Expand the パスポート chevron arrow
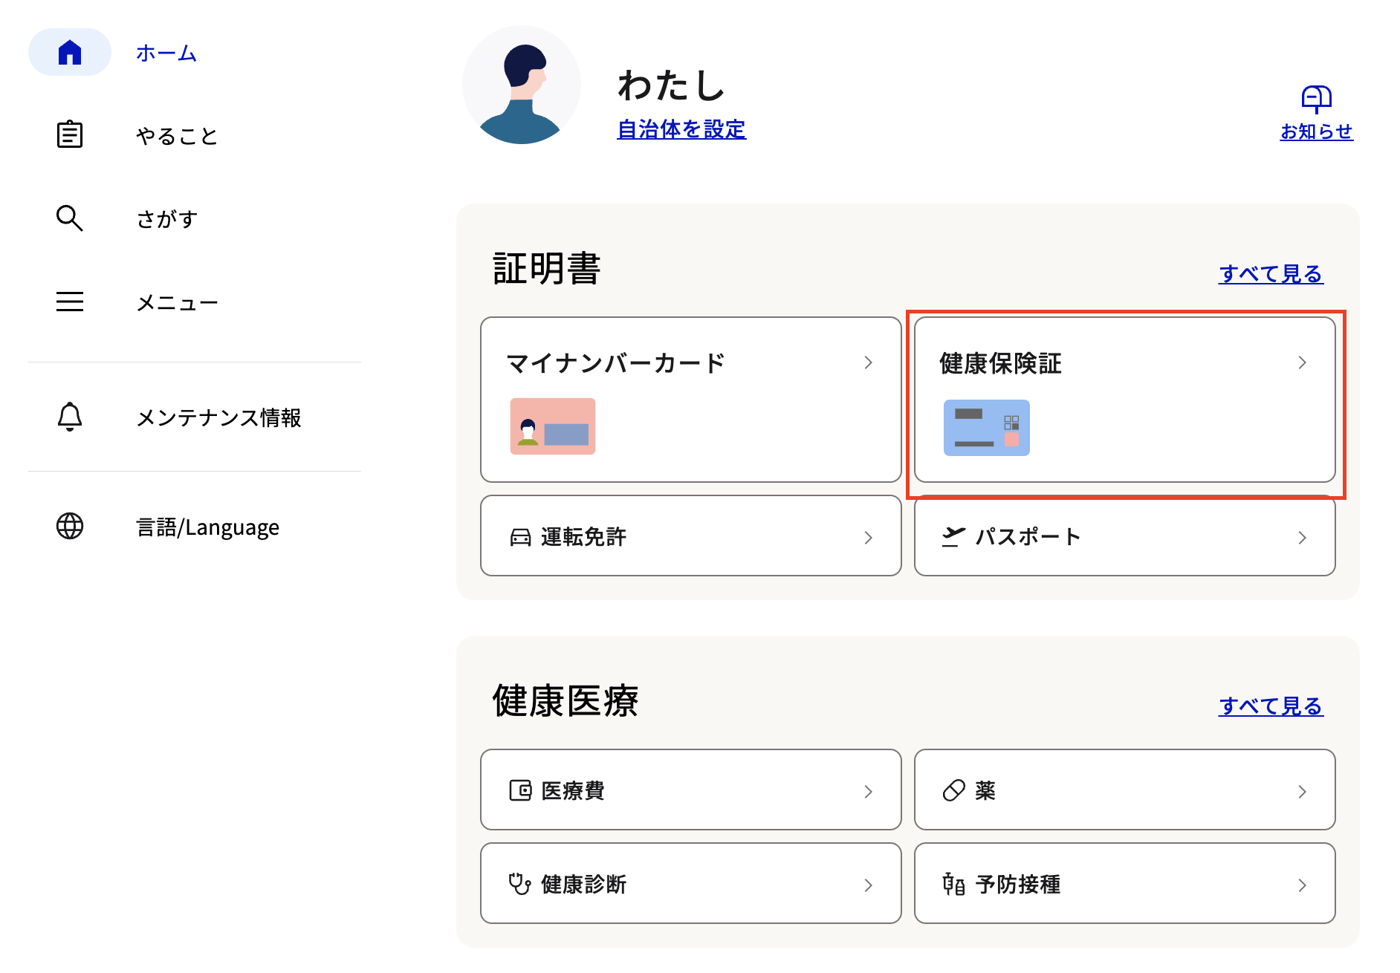Viewport: 1400px width, 973px height. click(x=1302, y=537)
